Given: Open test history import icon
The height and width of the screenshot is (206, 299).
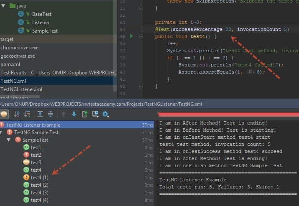Looking at the screenshot, I should (95, 114).
